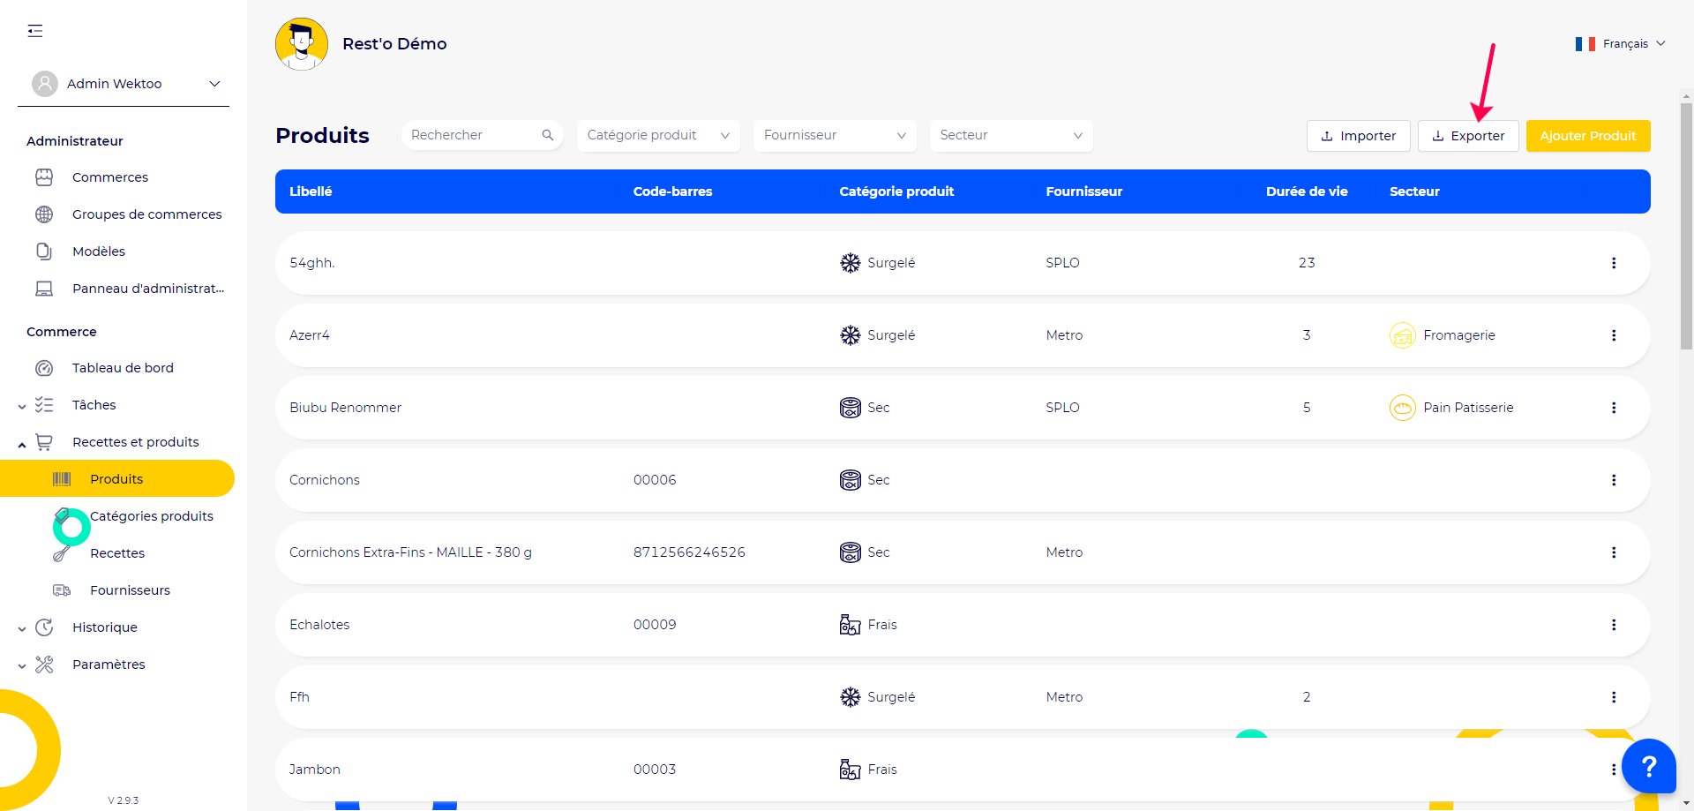Open the Français language selector
This screenshot has width=1694, height=811.
(x=1620, y=44)
